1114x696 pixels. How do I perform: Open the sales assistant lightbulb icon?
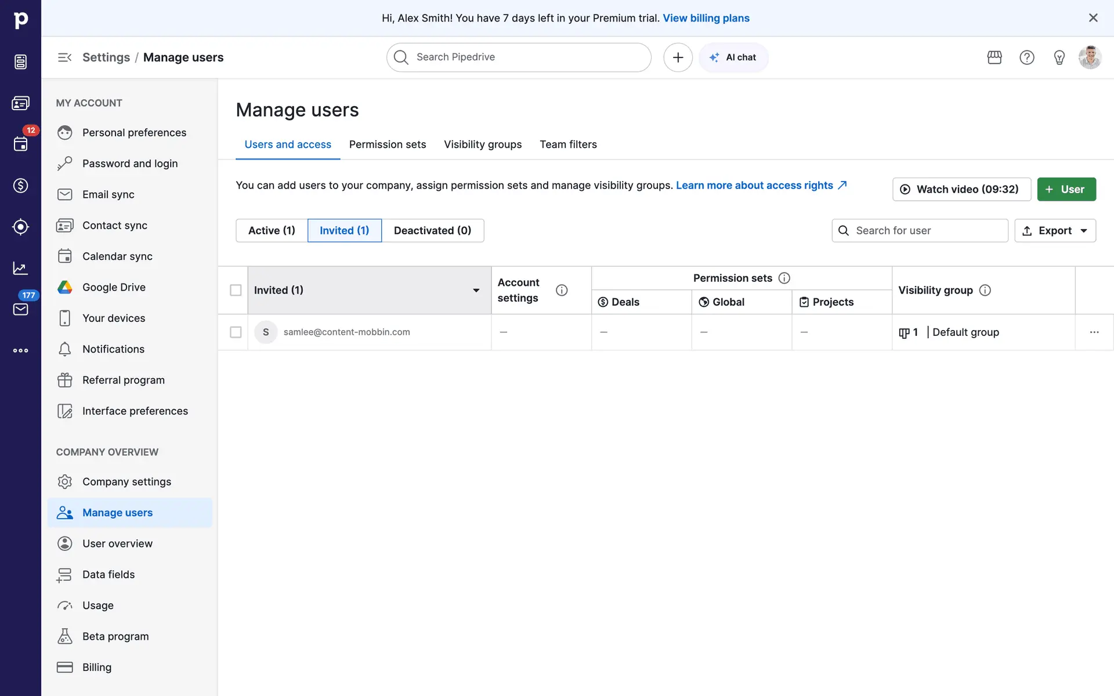[x=1059, y=57]
